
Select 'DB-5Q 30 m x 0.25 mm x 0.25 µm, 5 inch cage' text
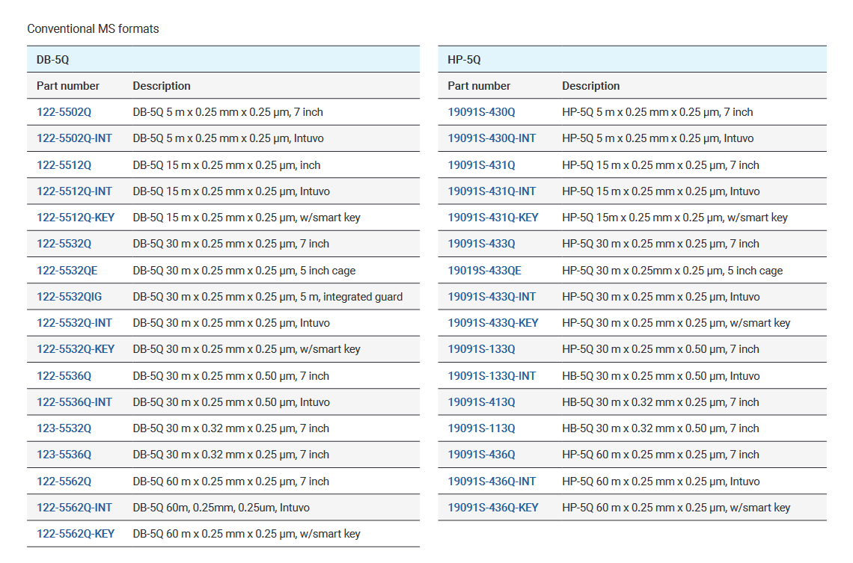244,270
